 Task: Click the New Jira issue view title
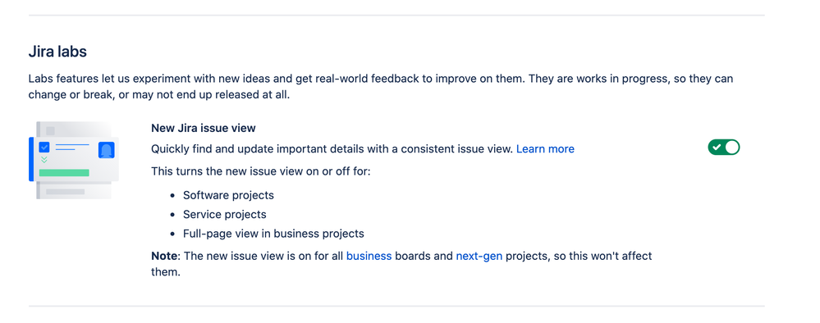(204, 128)
